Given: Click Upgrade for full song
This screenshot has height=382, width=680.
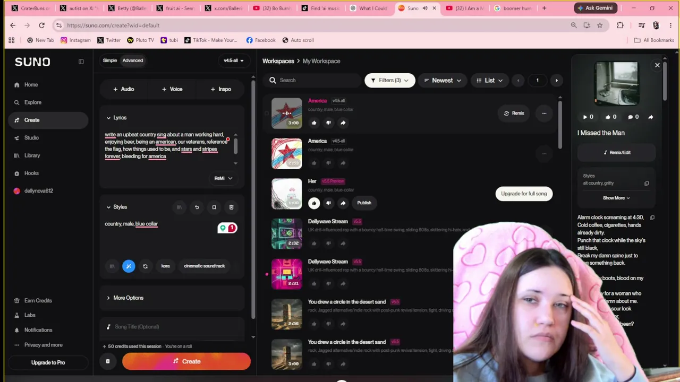Looking at the screenshot, I should pyautogui.click(x=524, y=194).
